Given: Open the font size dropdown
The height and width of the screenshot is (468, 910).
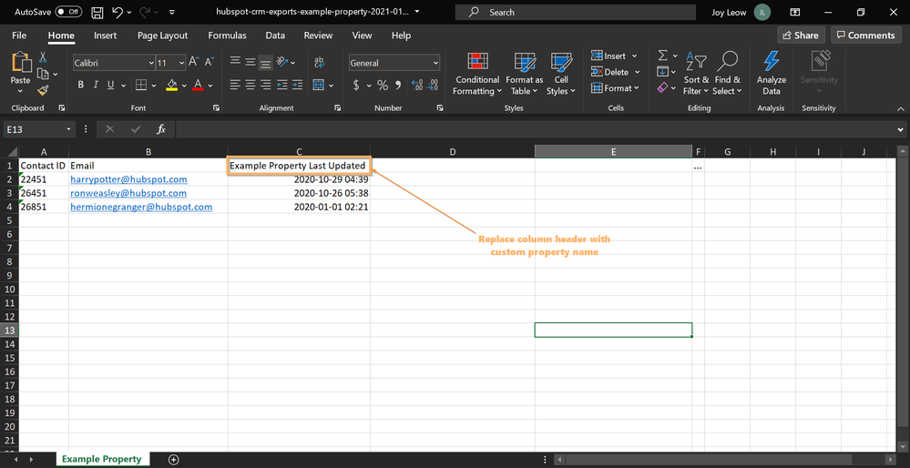Looking at the screenshot, I should pos(181,63).
